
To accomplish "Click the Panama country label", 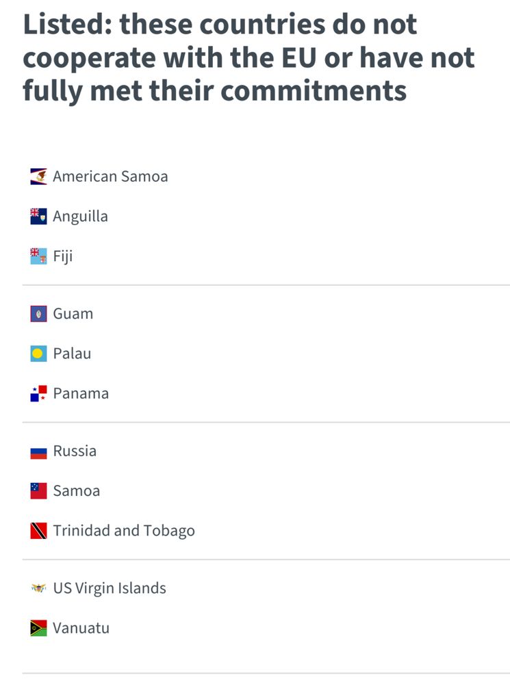I will tap(81, 393).
